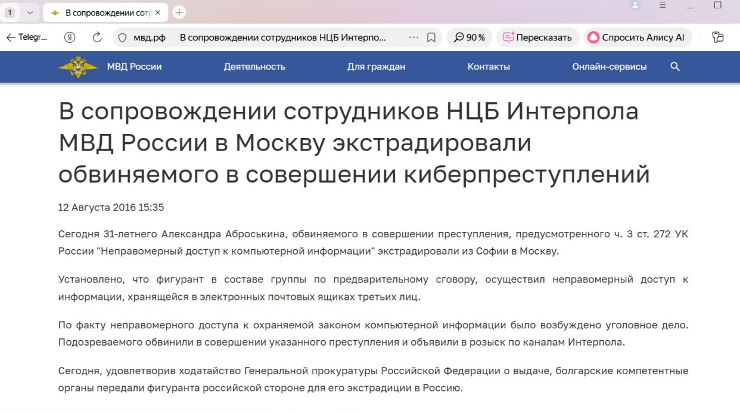
Task: Open the Для граждан menu
Action: 376,67
